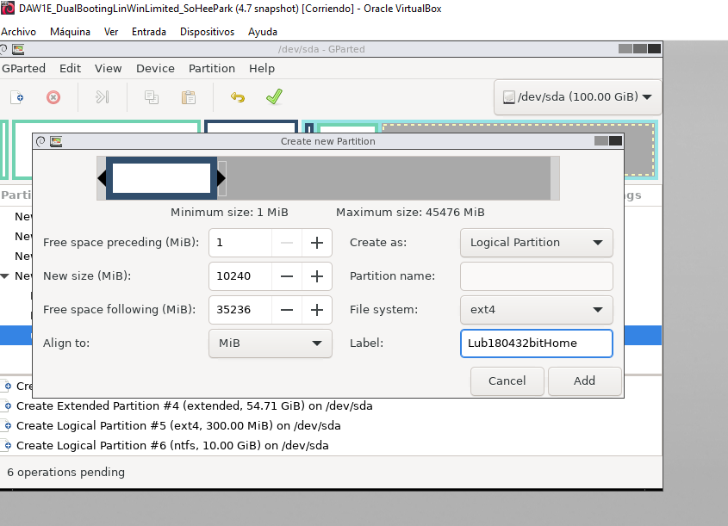The height and width of the screenshot is (526, 728).
Task: Click the Copy partition toolbar icon
Action: [152, 97]
